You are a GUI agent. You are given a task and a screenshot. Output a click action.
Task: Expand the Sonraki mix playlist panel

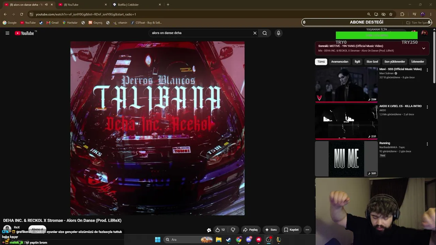click(423, 48)
